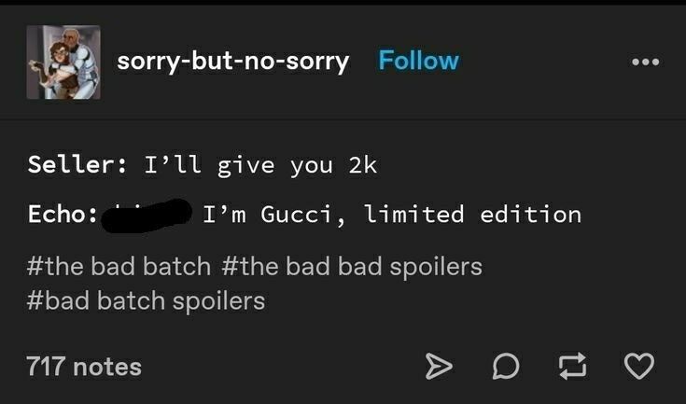Click the blacked-out redacted word

pyautogui.click(x=147, y=216)
